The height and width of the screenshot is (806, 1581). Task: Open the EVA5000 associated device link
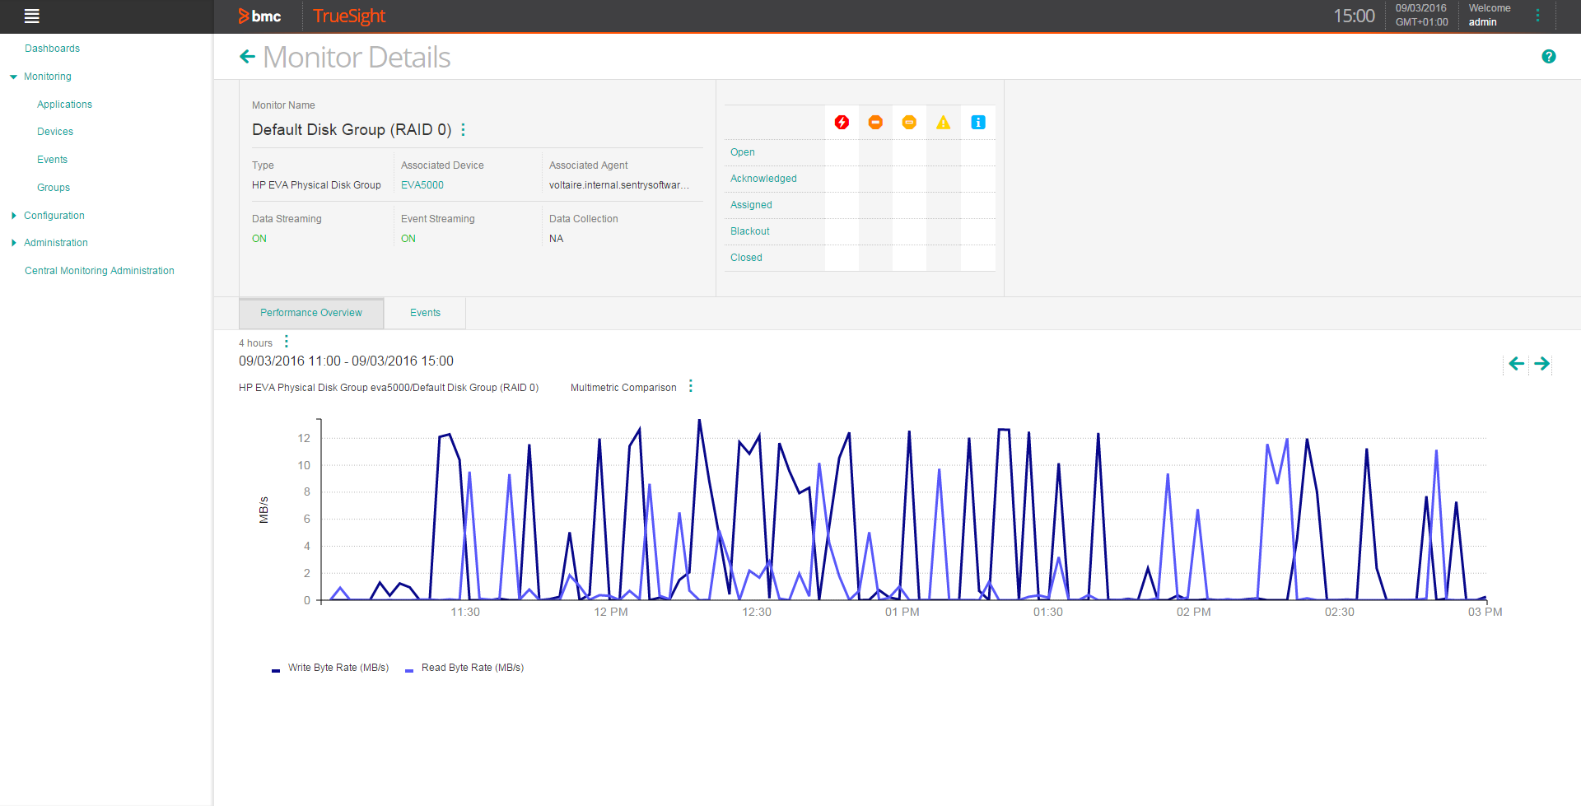coord(422,185)
